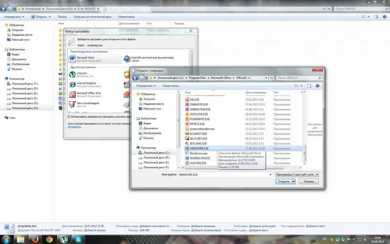This screenshot has height=244, width=390.
Task: Click the Открыть button in the dialog
Action: point(284,182)
